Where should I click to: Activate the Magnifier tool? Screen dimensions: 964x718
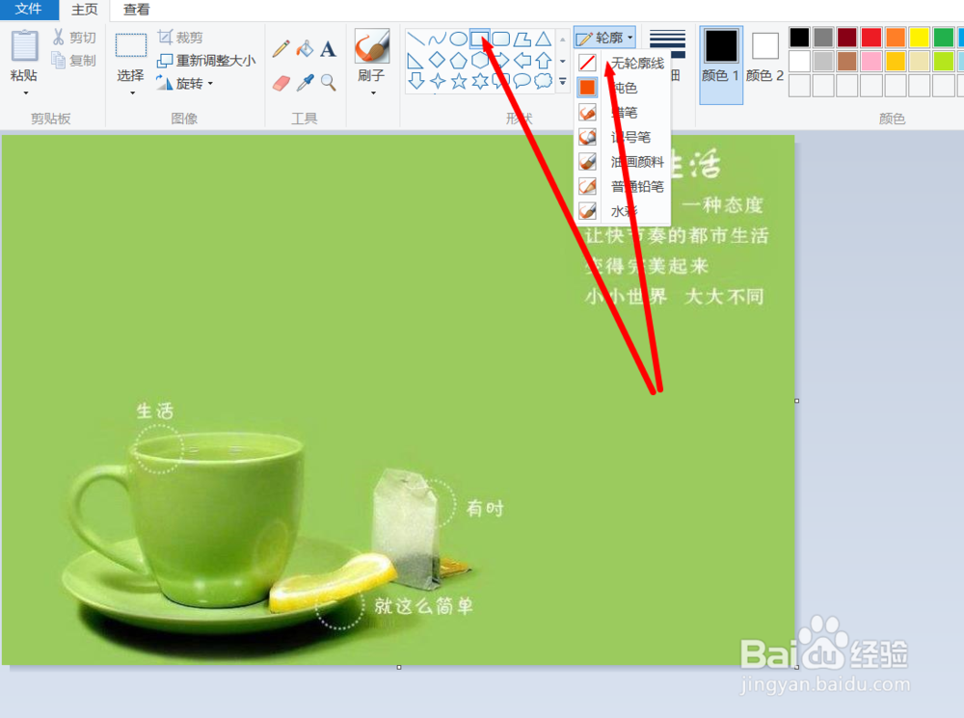tap(328, 80)
